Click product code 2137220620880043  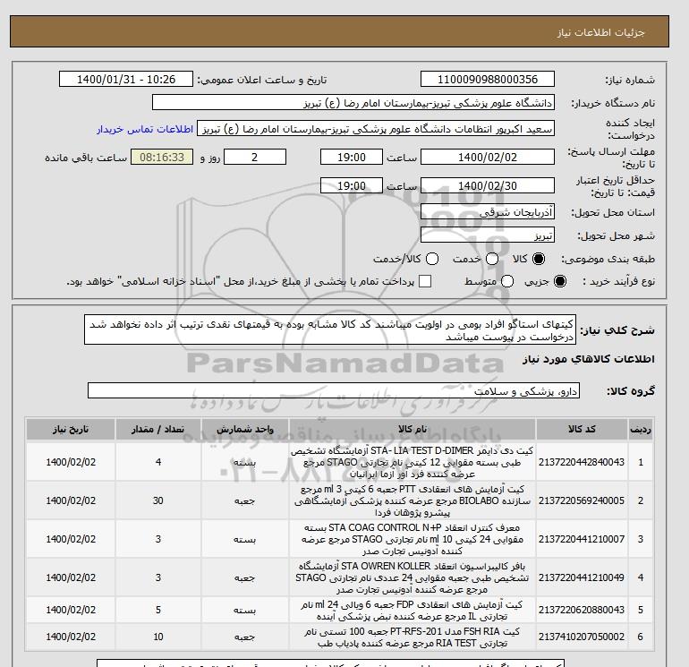(x=582, y=610)
